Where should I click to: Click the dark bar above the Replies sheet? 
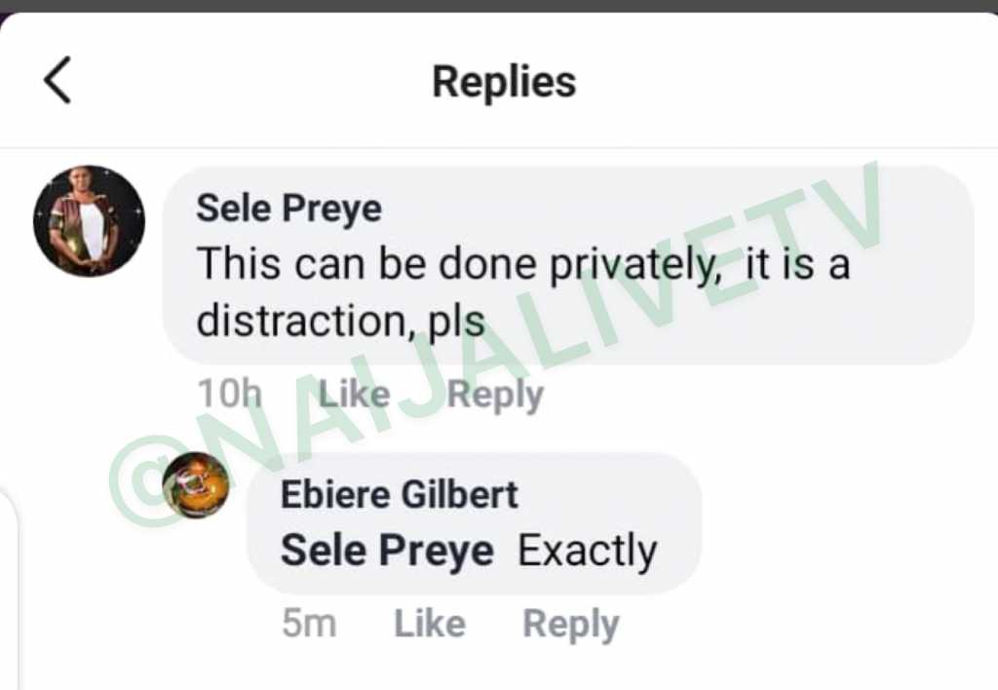[499, 6]
